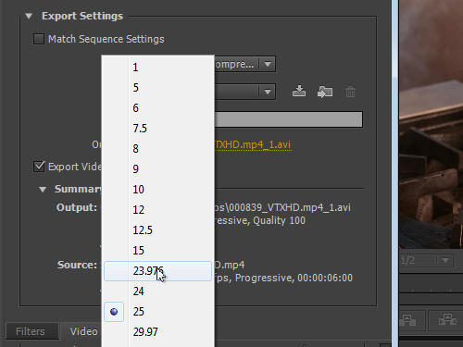The width and height of the screenshot is (463, 347).
Task: Open the format dropdown arrow
Action: [268, 64]
